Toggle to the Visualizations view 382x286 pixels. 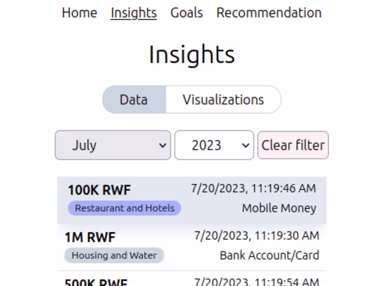(223, 100)
